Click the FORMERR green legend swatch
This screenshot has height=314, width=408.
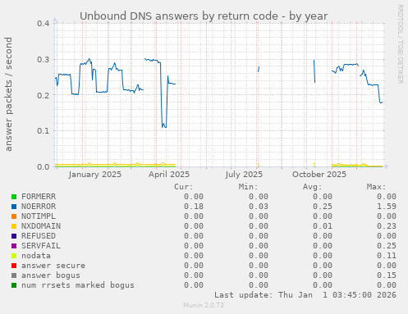coord(14,197)
